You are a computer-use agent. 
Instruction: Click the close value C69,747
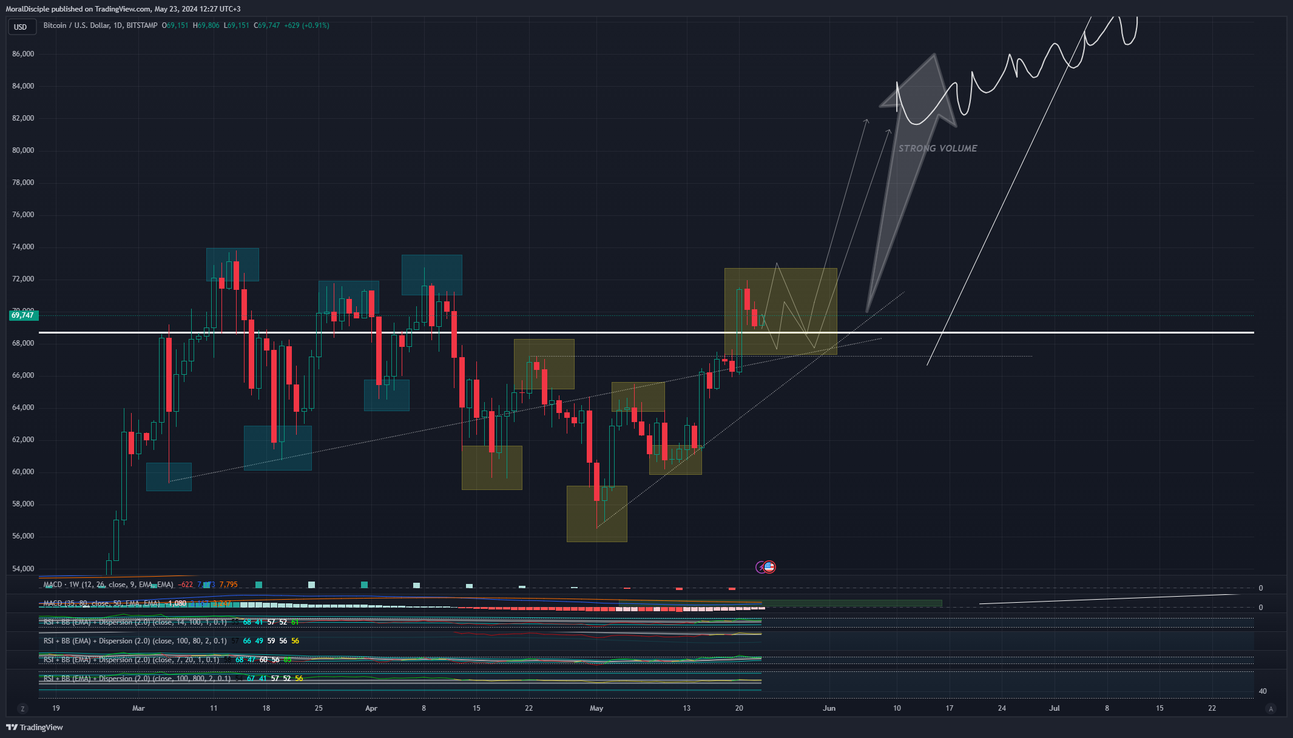coord(267,25)
